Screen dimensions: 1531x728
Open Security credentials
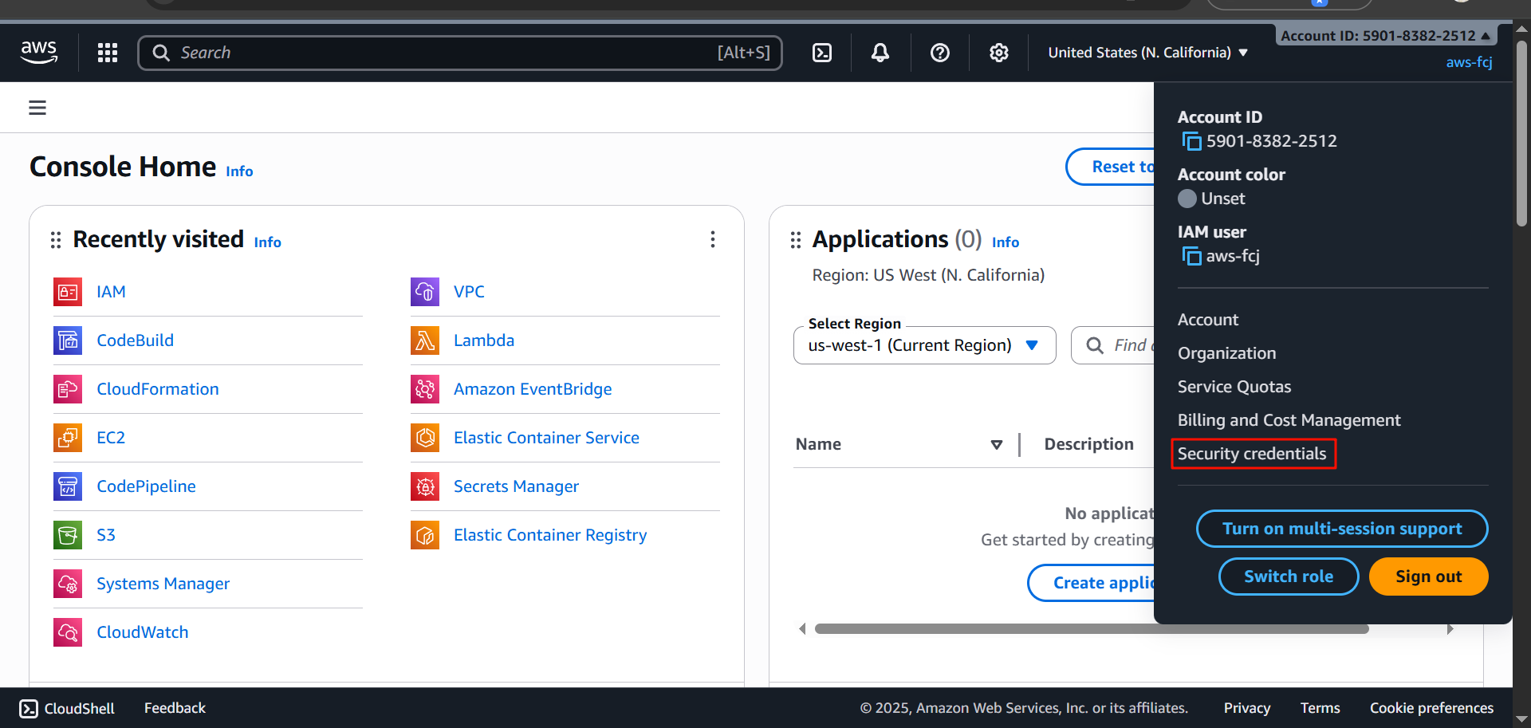click(x=1252, y=454)
